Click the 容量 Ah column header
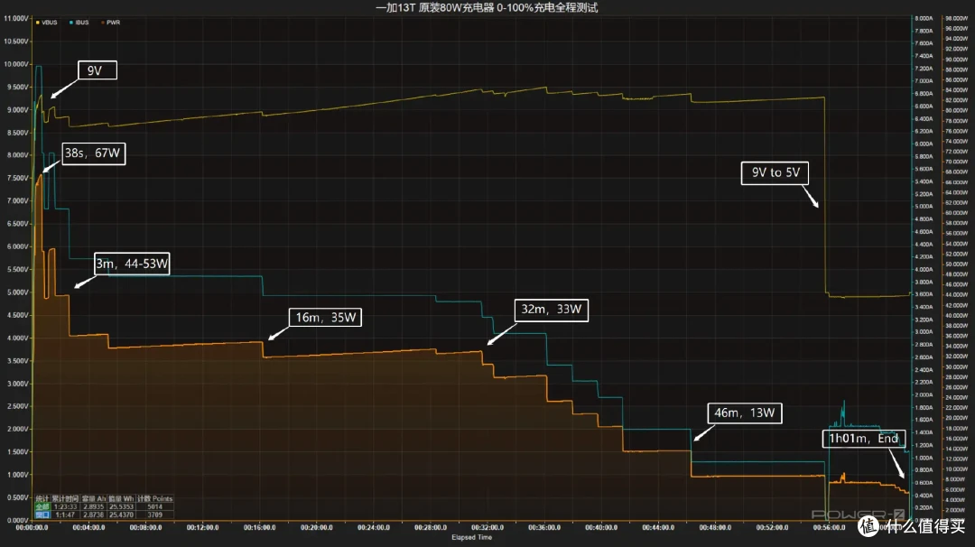The image size is (975, 547). (x=93, y=498)
